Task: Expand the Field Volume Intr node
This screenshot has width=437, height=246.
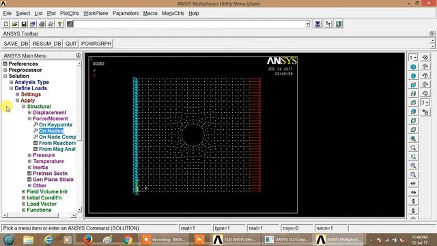Action: coord(23,192)
